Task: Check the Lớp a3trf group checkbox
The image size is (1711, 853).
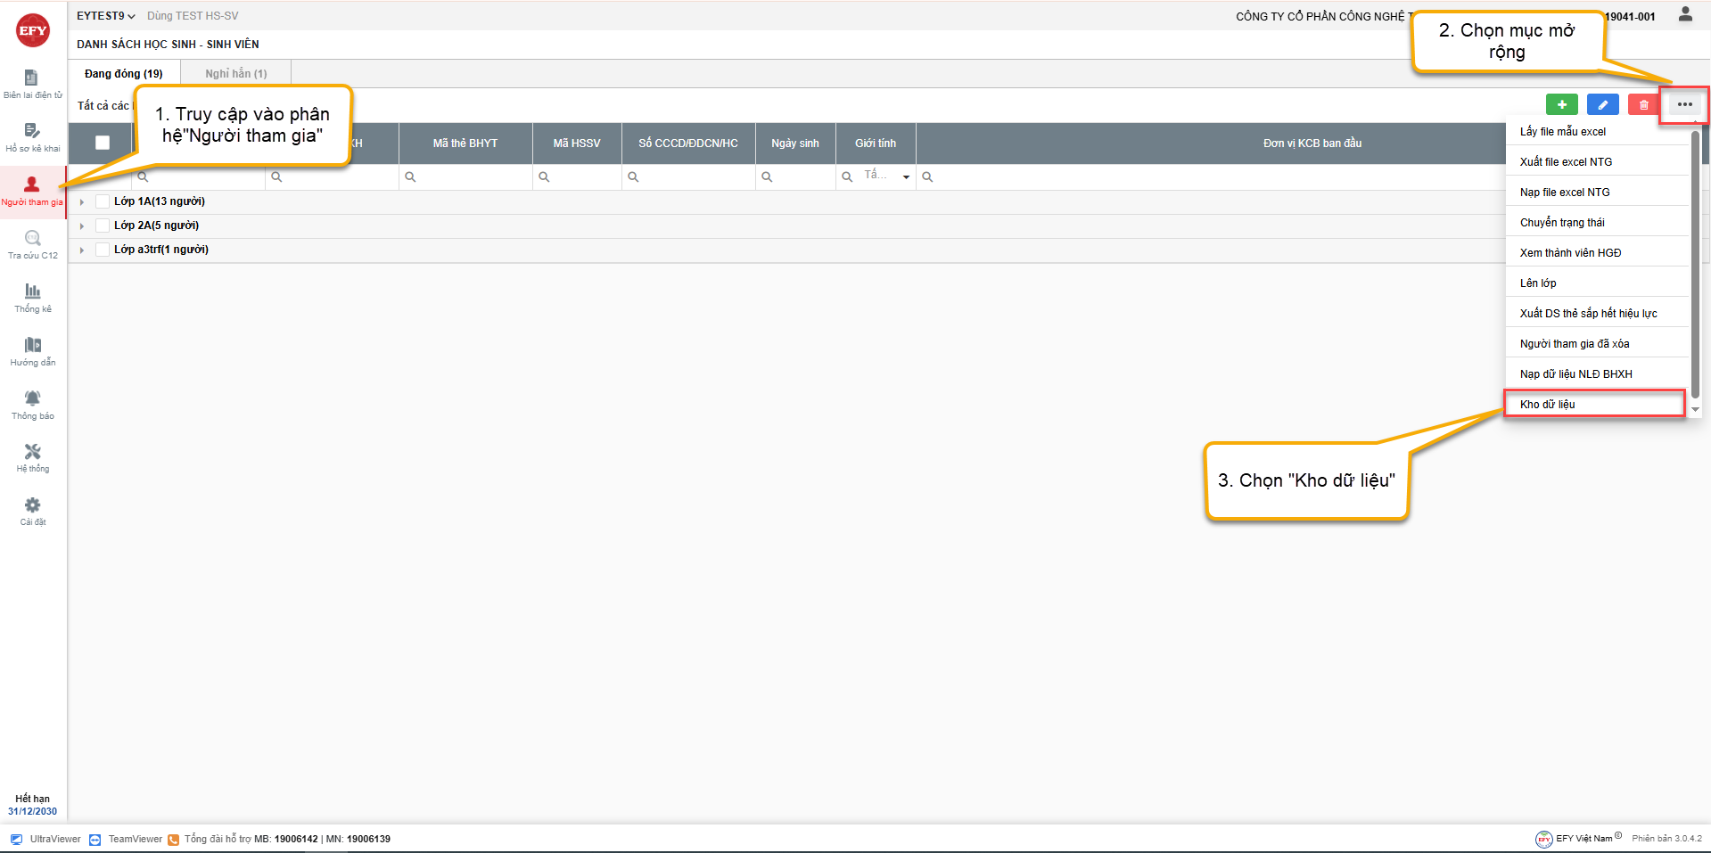Action: point(103,250)
